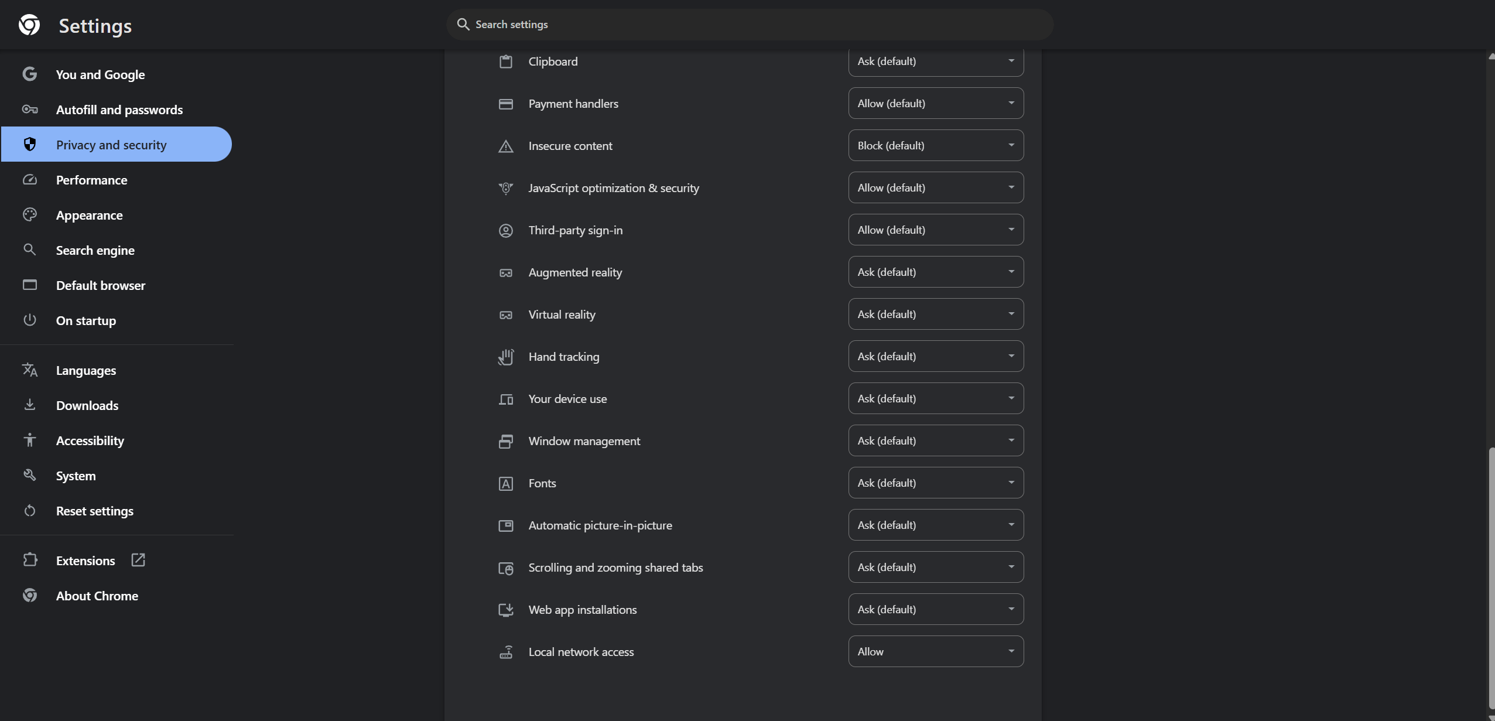Open Autofill and passwords section

tap(116, 110)
